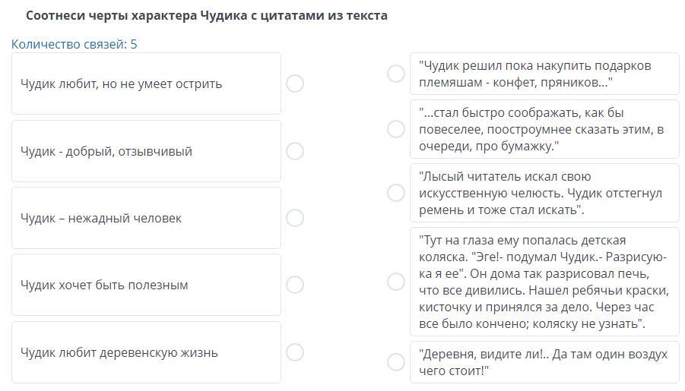The width and height of the screenshot is (685, 391).
Task: Click the circle left of the "Лысый читатель" quote
Action: pyautogui.click(x=396, y=193)
